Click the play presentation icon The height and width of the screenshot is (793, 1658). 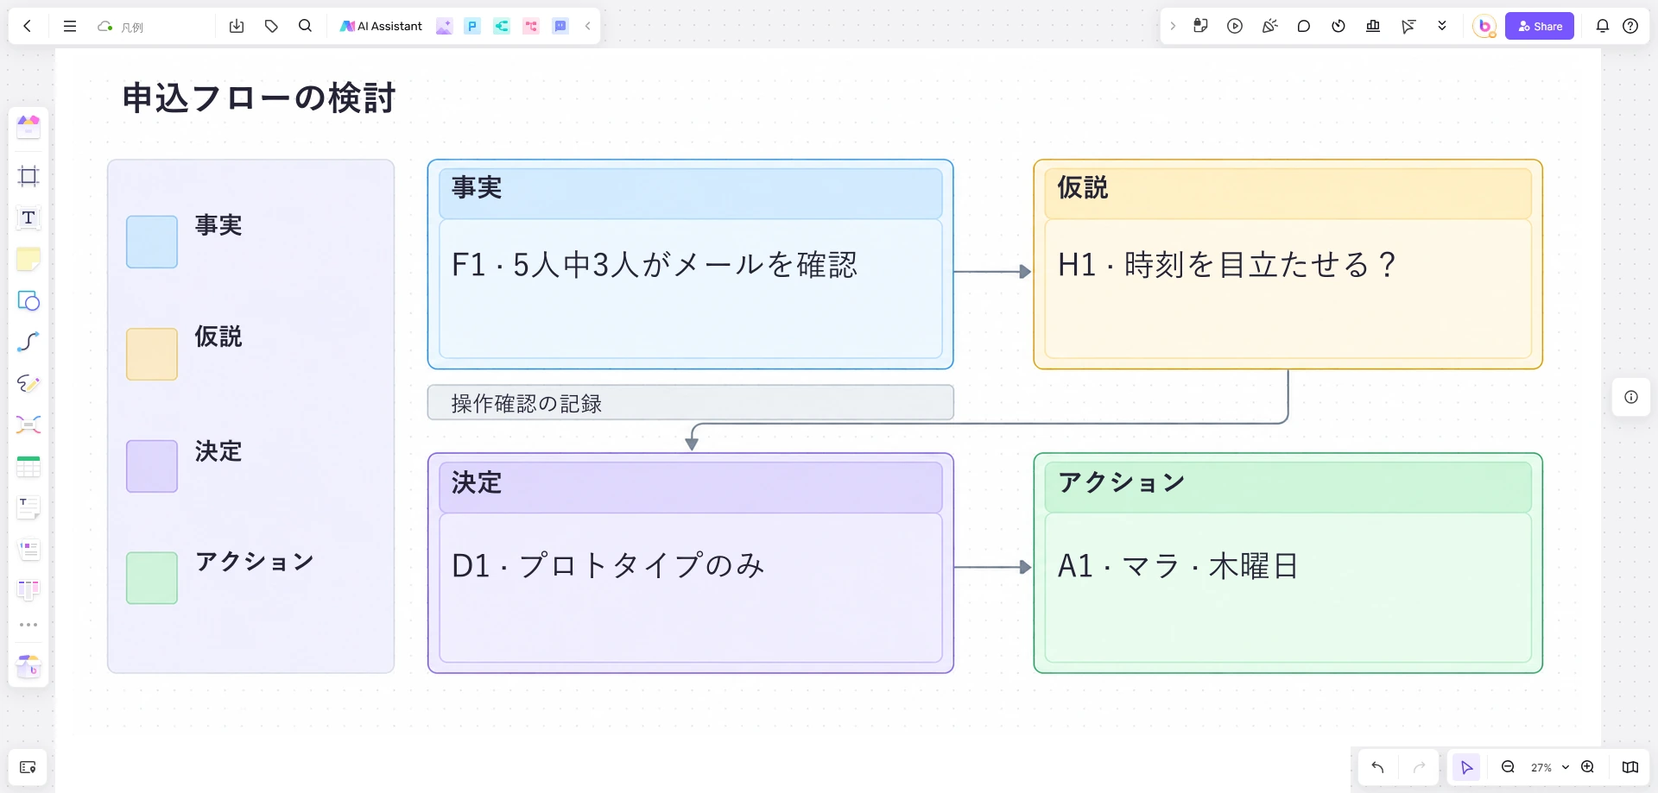(x=1235, y=26)
